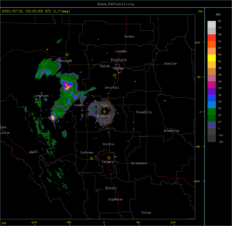This screenshot has height=226, width=232.
Task: Select the RockyMH label
Action: click(x=66, y=61)
